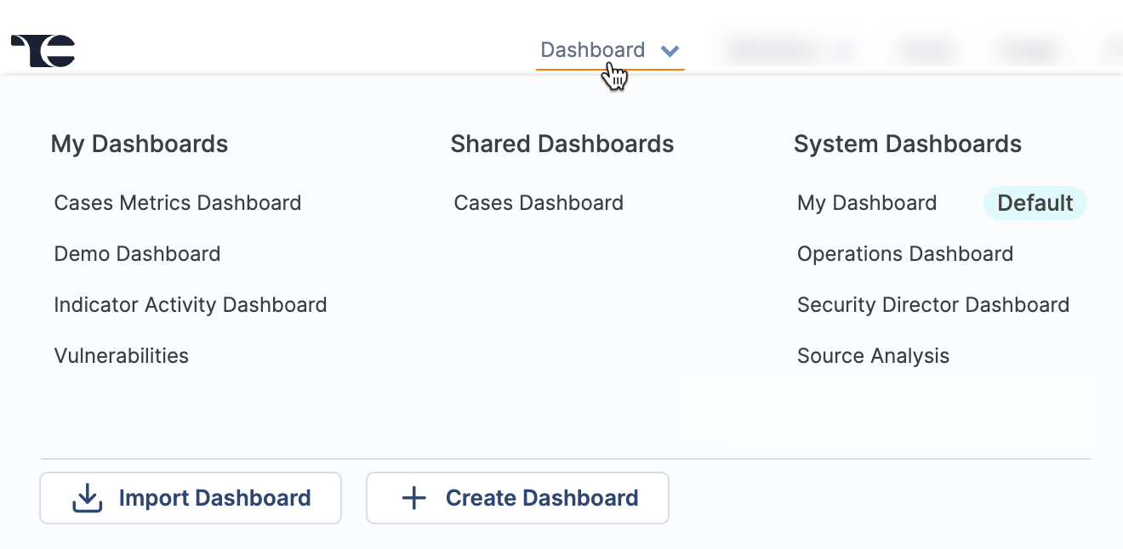Select the Cases Metrics Dashboard
1123x549 pixels.
[x=177, y=202]
